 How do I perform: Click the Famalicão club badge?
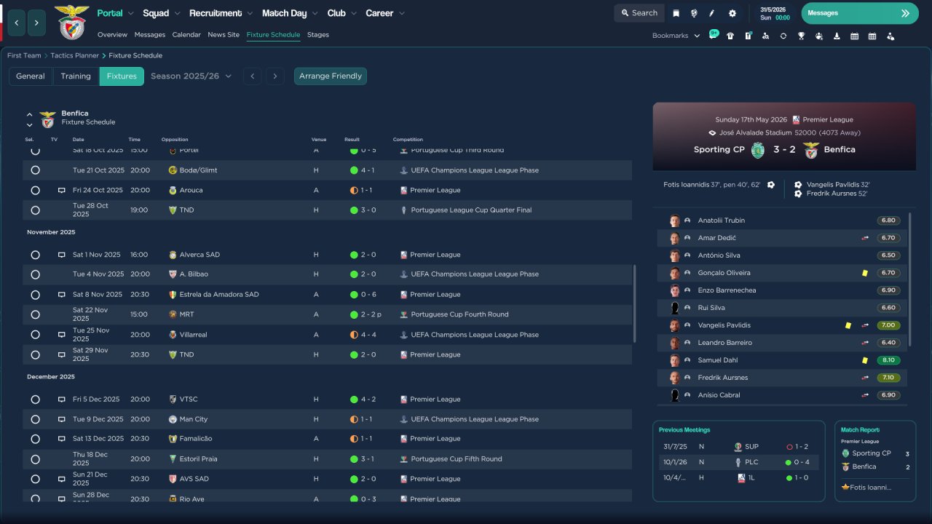(173, 439)
